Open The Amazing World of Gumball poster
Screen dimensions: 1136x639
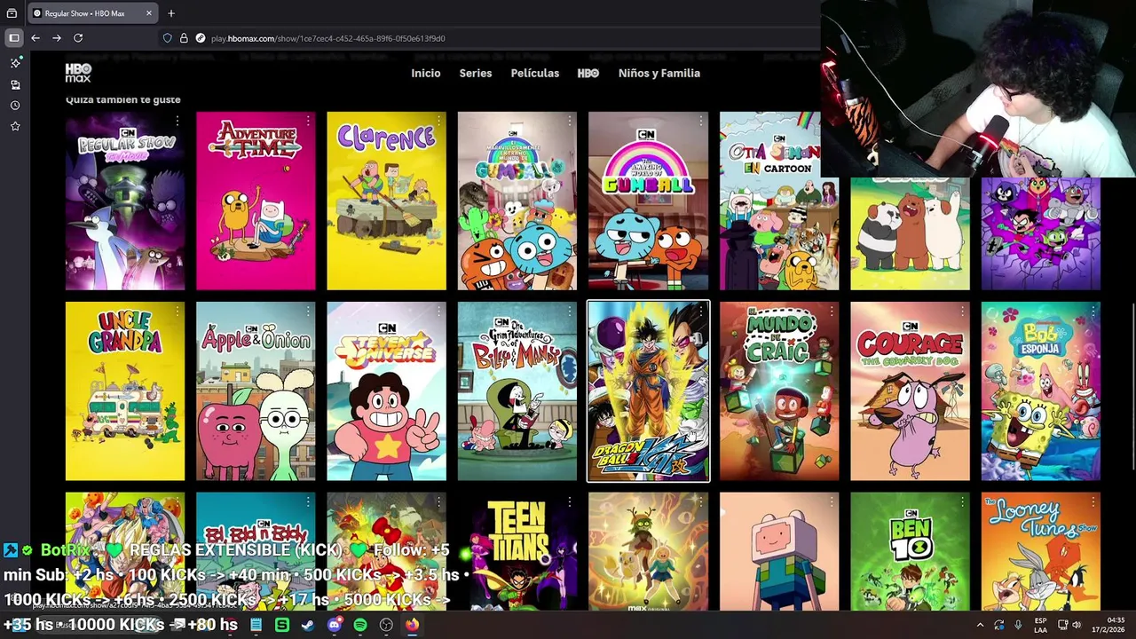(x=648, y=201)
